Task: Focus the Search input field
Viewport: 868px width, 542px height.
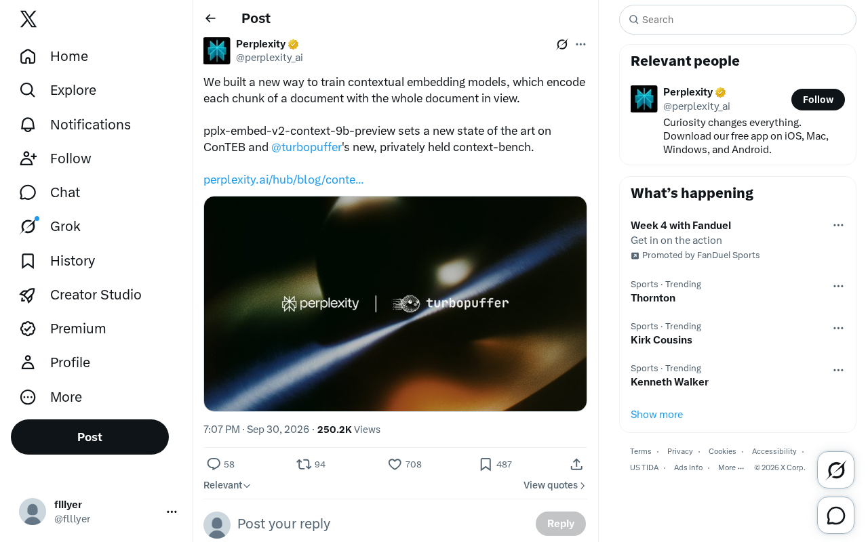Action: pyautogui.click(x=738, y=20)
